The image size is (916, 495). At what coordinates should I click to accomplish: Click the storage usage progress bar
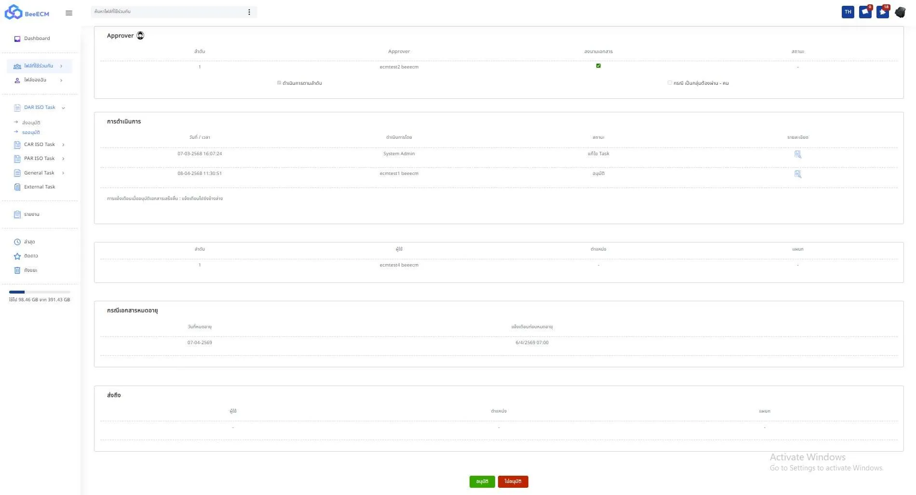click(x=40, y=292)
